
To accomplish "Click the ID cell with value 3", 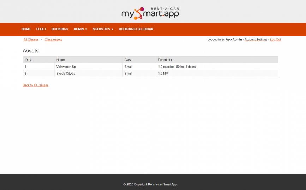I will (x=38, y=74).
